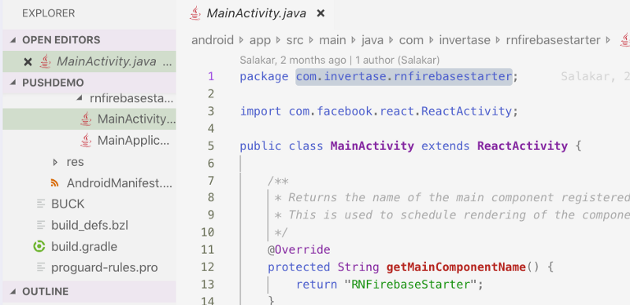Open build_defs.bzl file
Screen dimensions: 630x305
[89, 225]
